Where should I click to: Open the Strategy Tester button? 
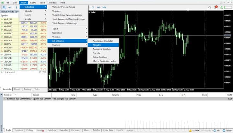pos(227,130)
